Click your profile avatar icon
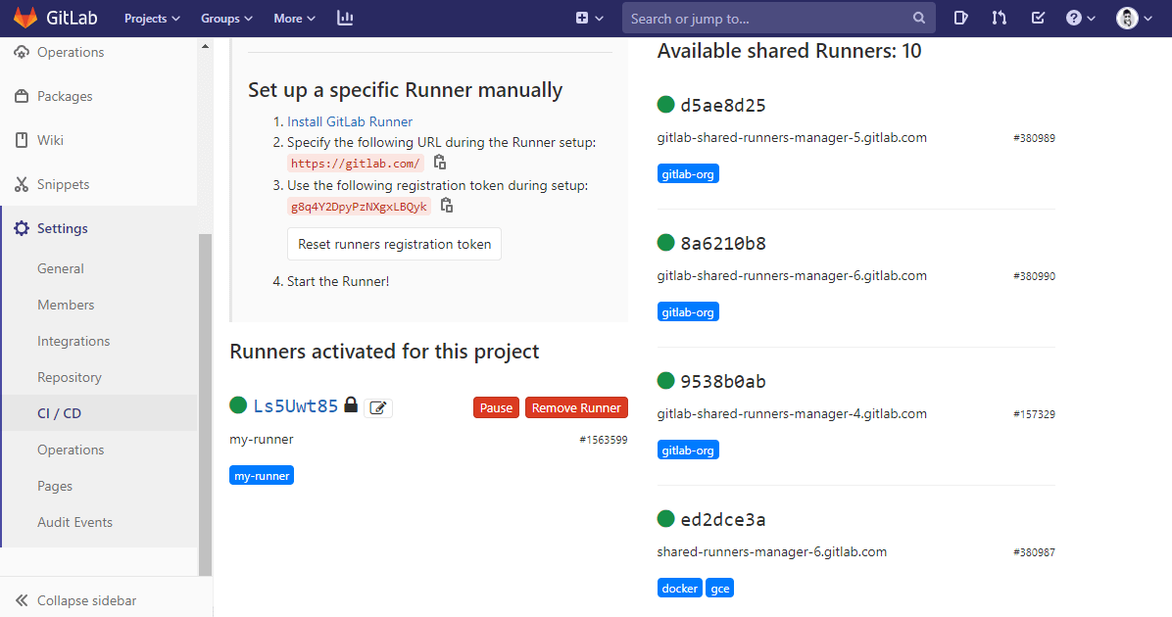1172x617 pixels. tap(1125, 17)
